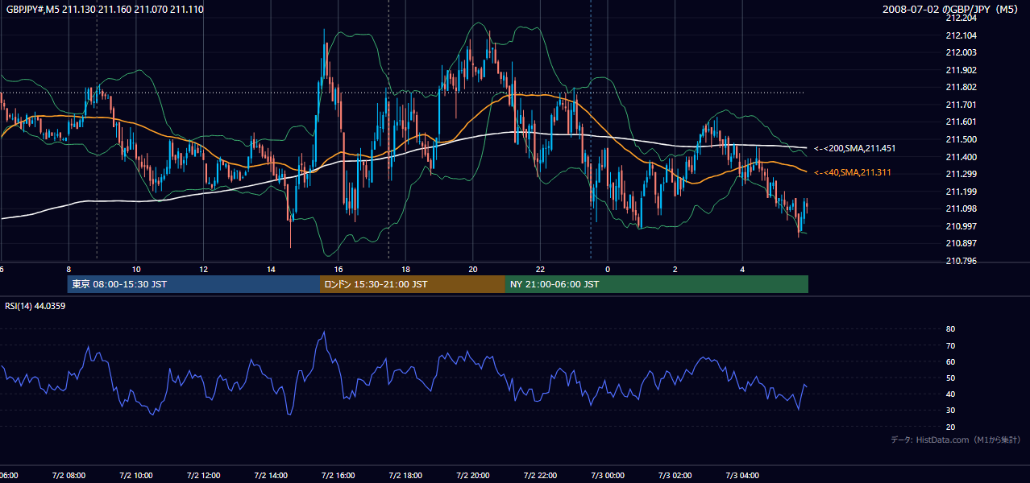Click price axis label 211.400
Image resolution: width=1030 pixels, height=483 pixels.
point(961,157)
